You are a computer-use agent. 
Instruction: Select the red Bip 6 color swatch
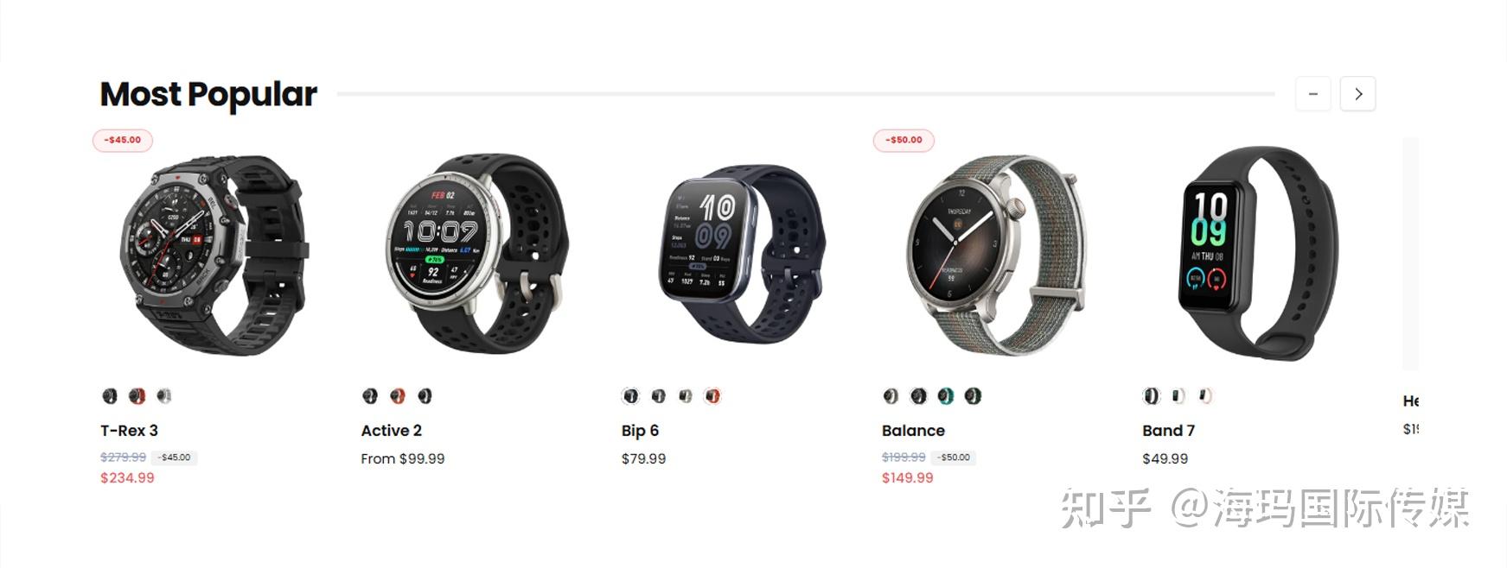(x=712, y=396)
